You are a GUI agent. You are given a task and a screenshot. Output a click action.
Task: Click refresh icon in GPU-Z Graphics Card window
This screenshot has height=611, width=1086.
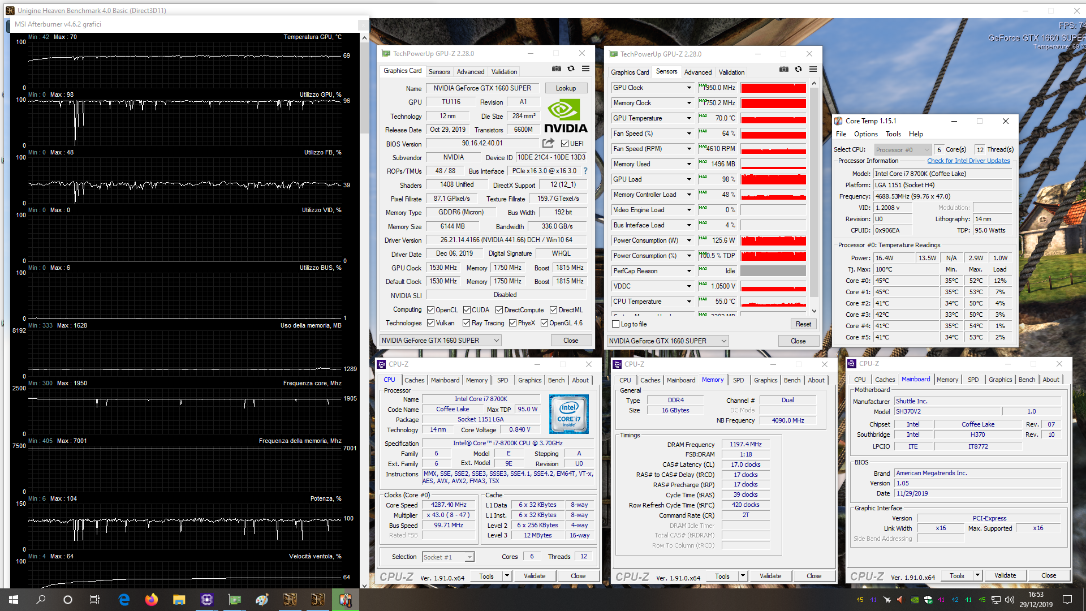(571, 68)
